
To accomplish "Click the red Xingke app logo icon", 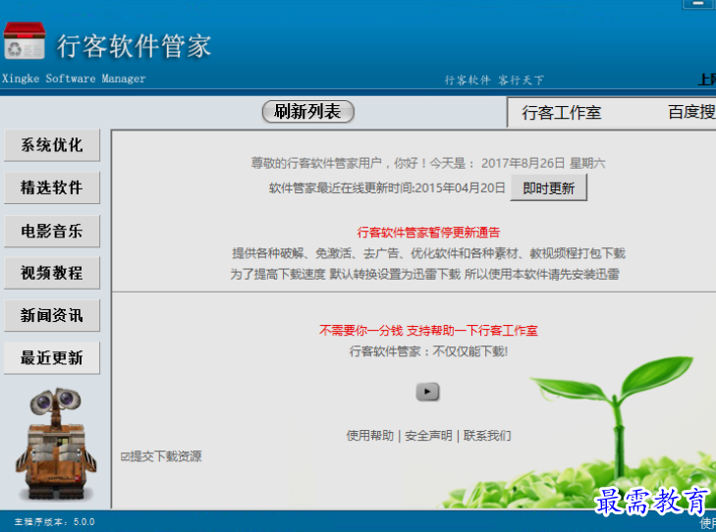I will click(x=25, y=41).
